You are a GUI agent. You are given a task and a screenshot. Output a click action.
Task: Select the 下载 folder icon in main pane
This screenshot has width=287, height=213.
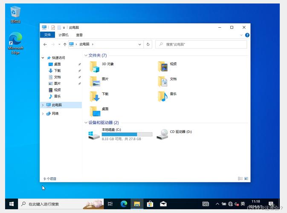tap(95, 97)
